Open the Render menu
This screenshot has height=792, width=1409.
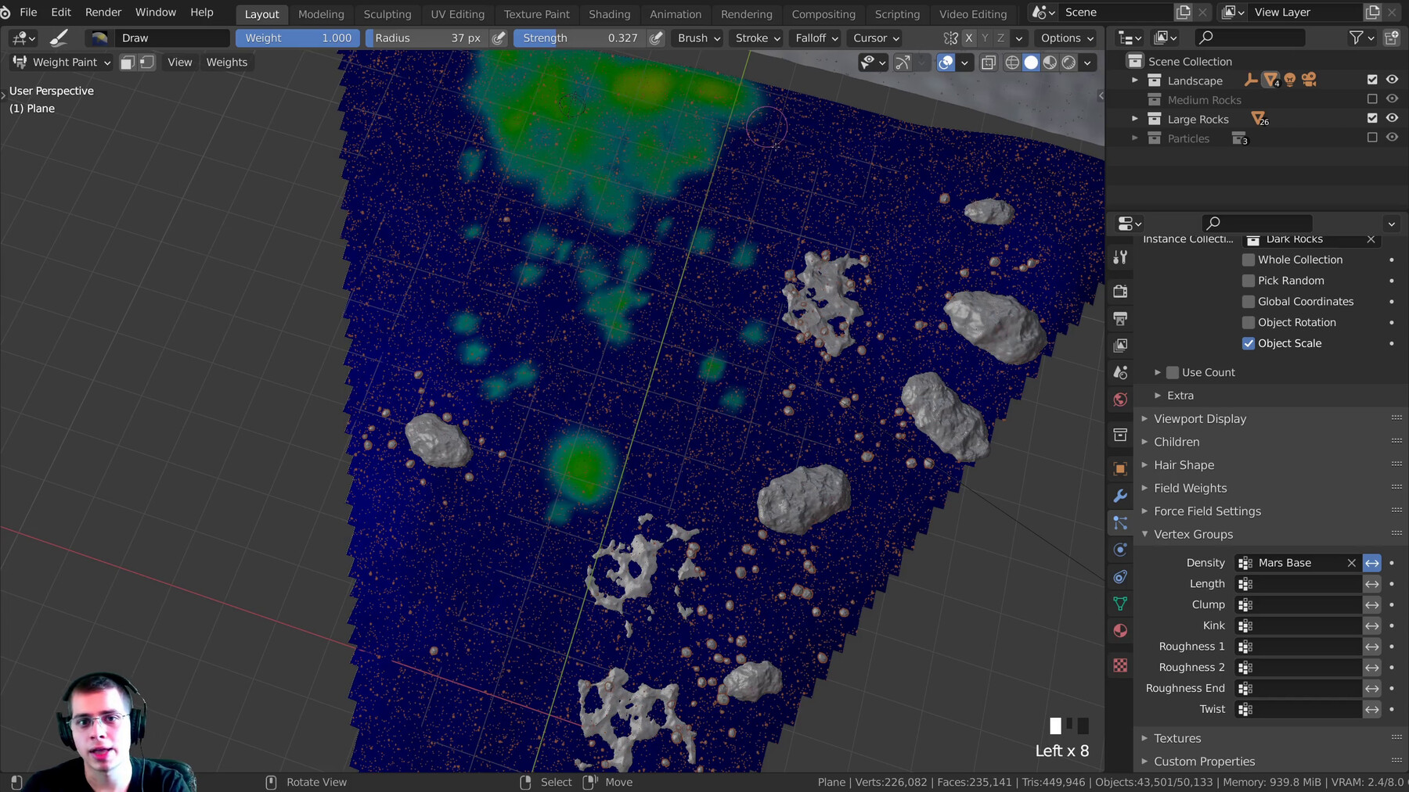pos(103,13)
